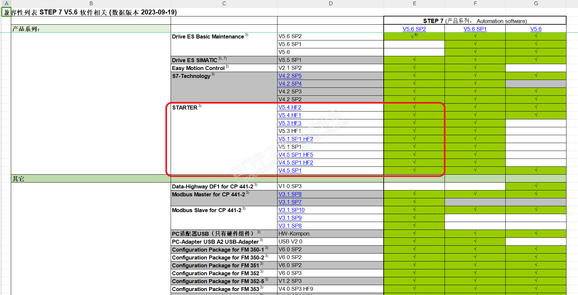The image size is (578, 295).
Task: Click the "Modbus Master for CP 441-2" cell
Action: (x=224, y=198)
